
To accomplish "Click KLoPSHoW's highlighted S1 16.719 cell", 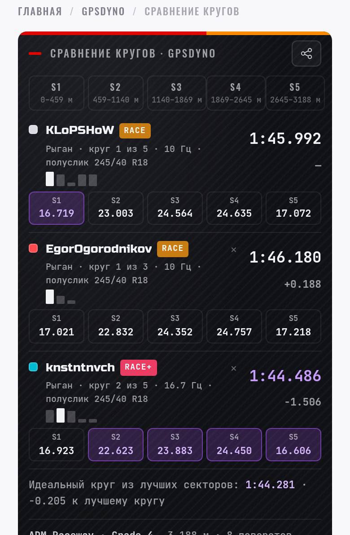I will [57, 208].
